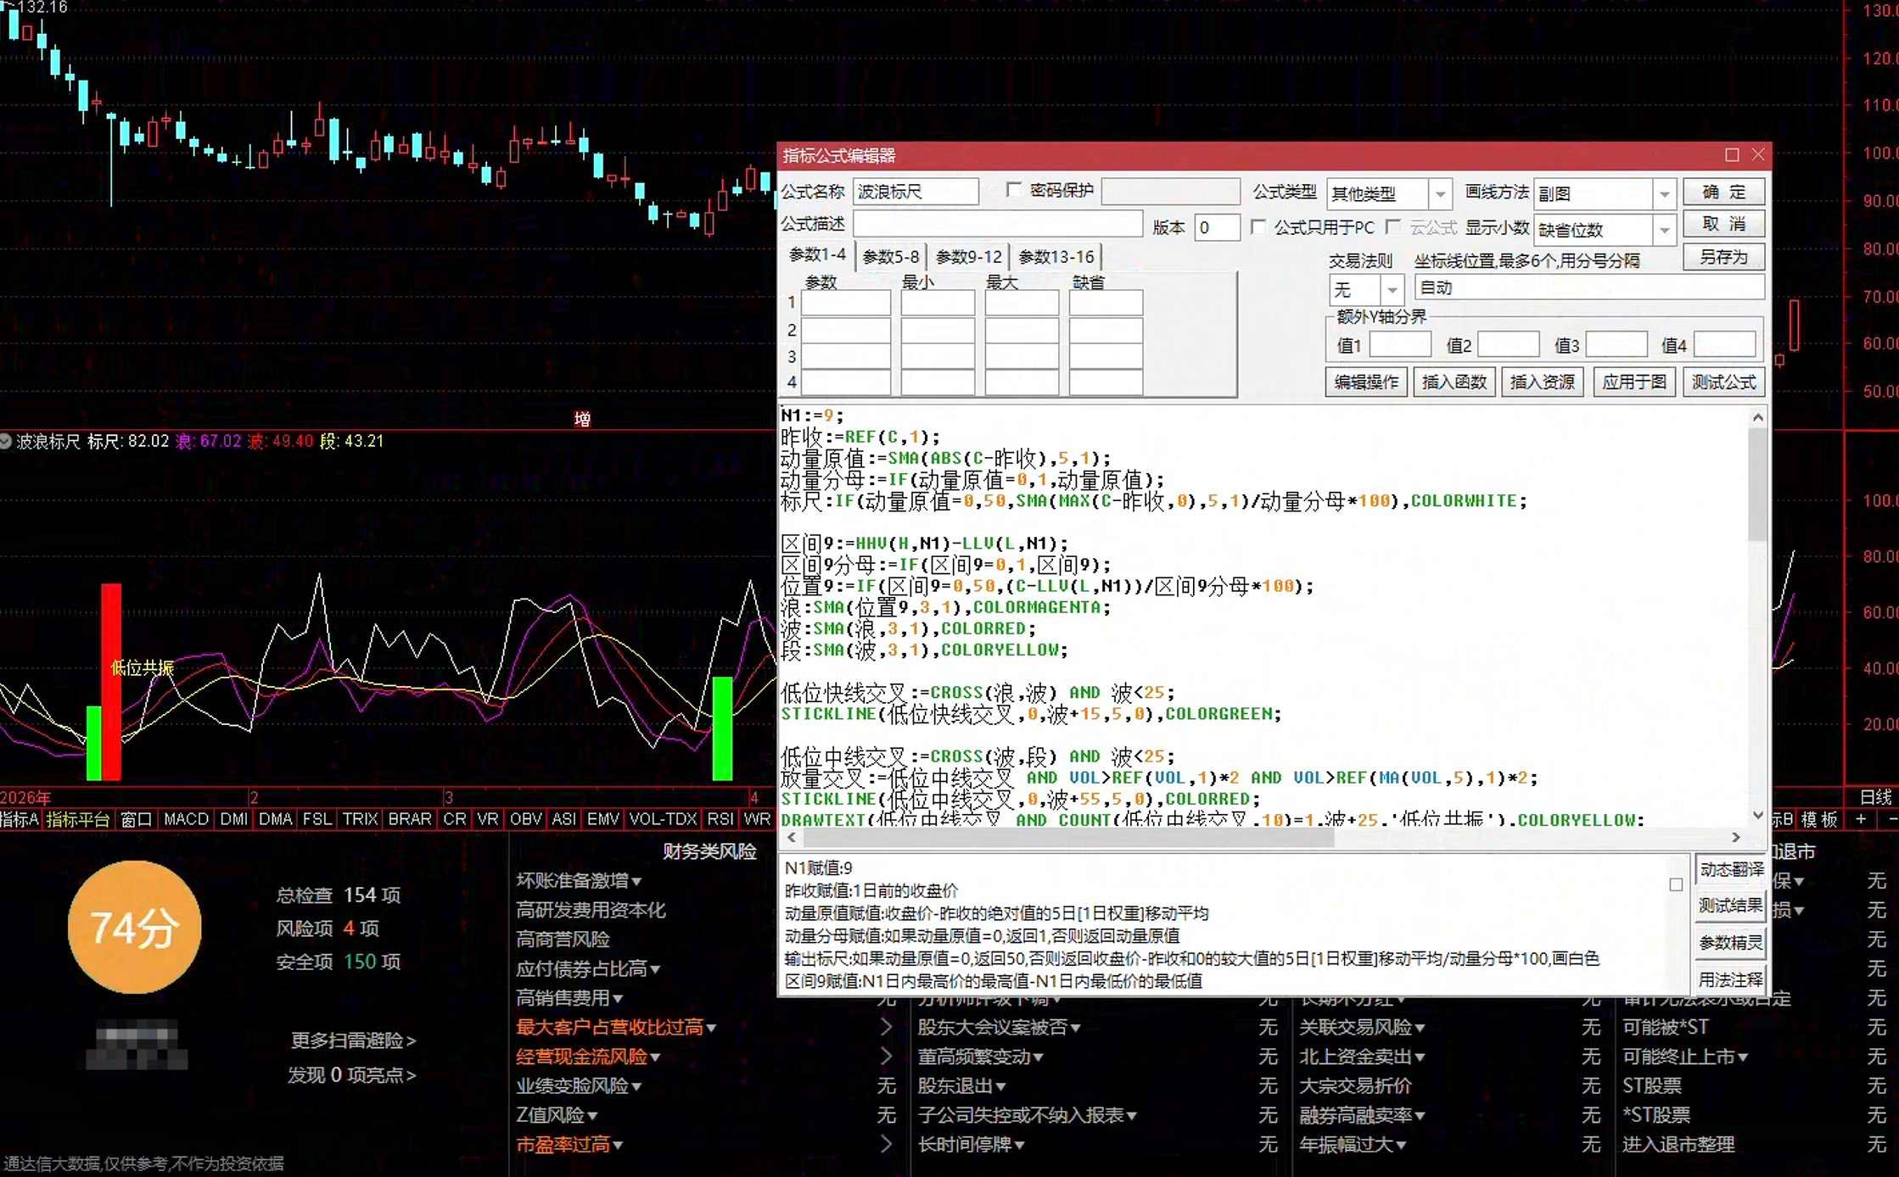The width and height of the screenshot is (1899, 1177).
Task: Select the MACD indicator tab
Action: coord(186,819)
